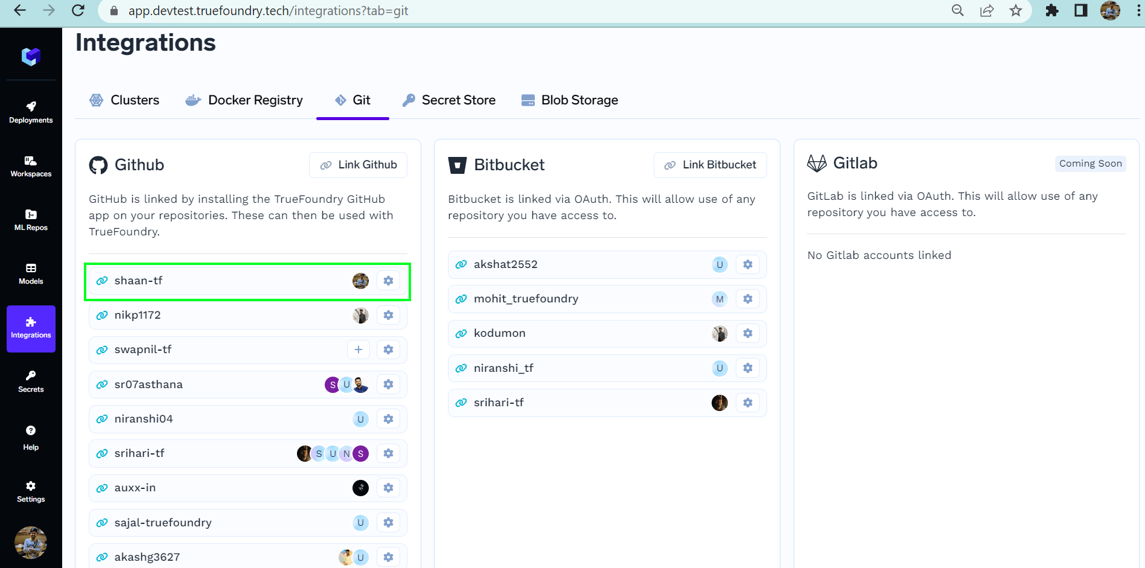1145x568 pixels.
Task: Bookmark this page with star
Action: pos(1016,10)
